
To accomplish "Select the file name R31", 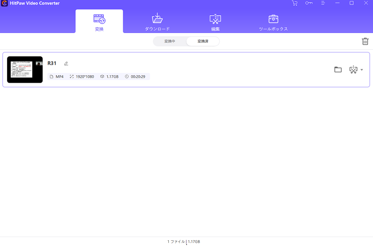I will click(x=52, y=63).
